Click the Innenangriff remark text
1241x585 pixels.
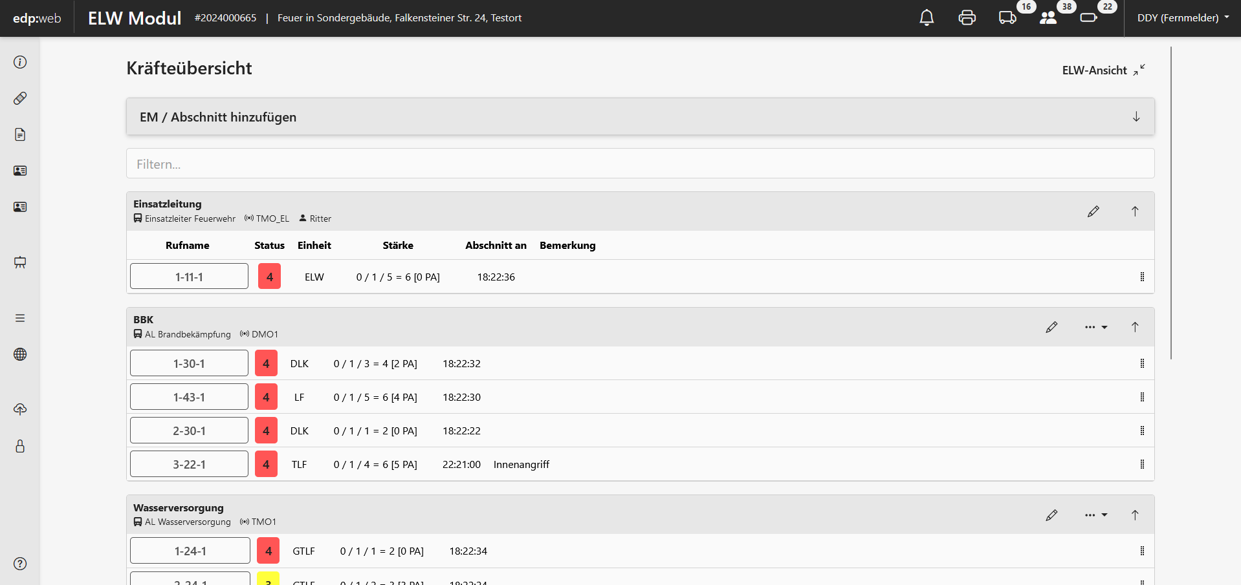(522, 464)
